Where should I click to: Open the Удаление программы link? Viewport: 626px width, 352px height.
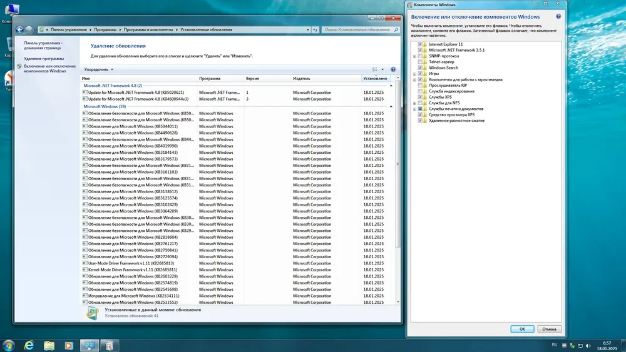[44, 59]
